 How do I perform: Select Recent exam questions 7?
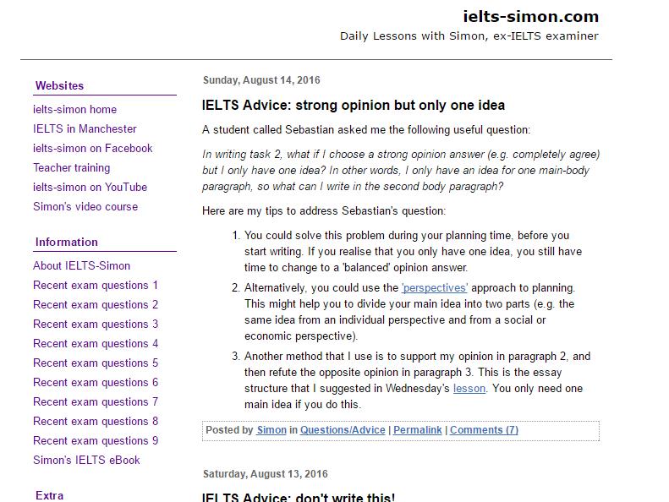[96, 401]
